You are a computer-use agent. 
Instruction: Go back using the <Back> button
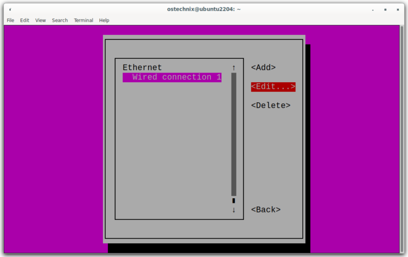(266, 210)
